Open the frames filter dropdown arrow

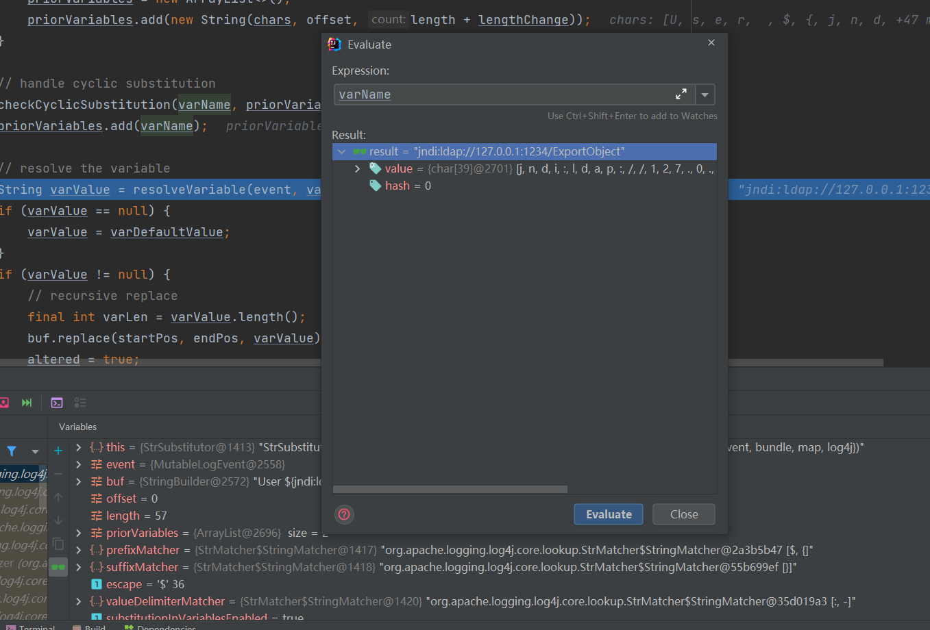(34, 451)
